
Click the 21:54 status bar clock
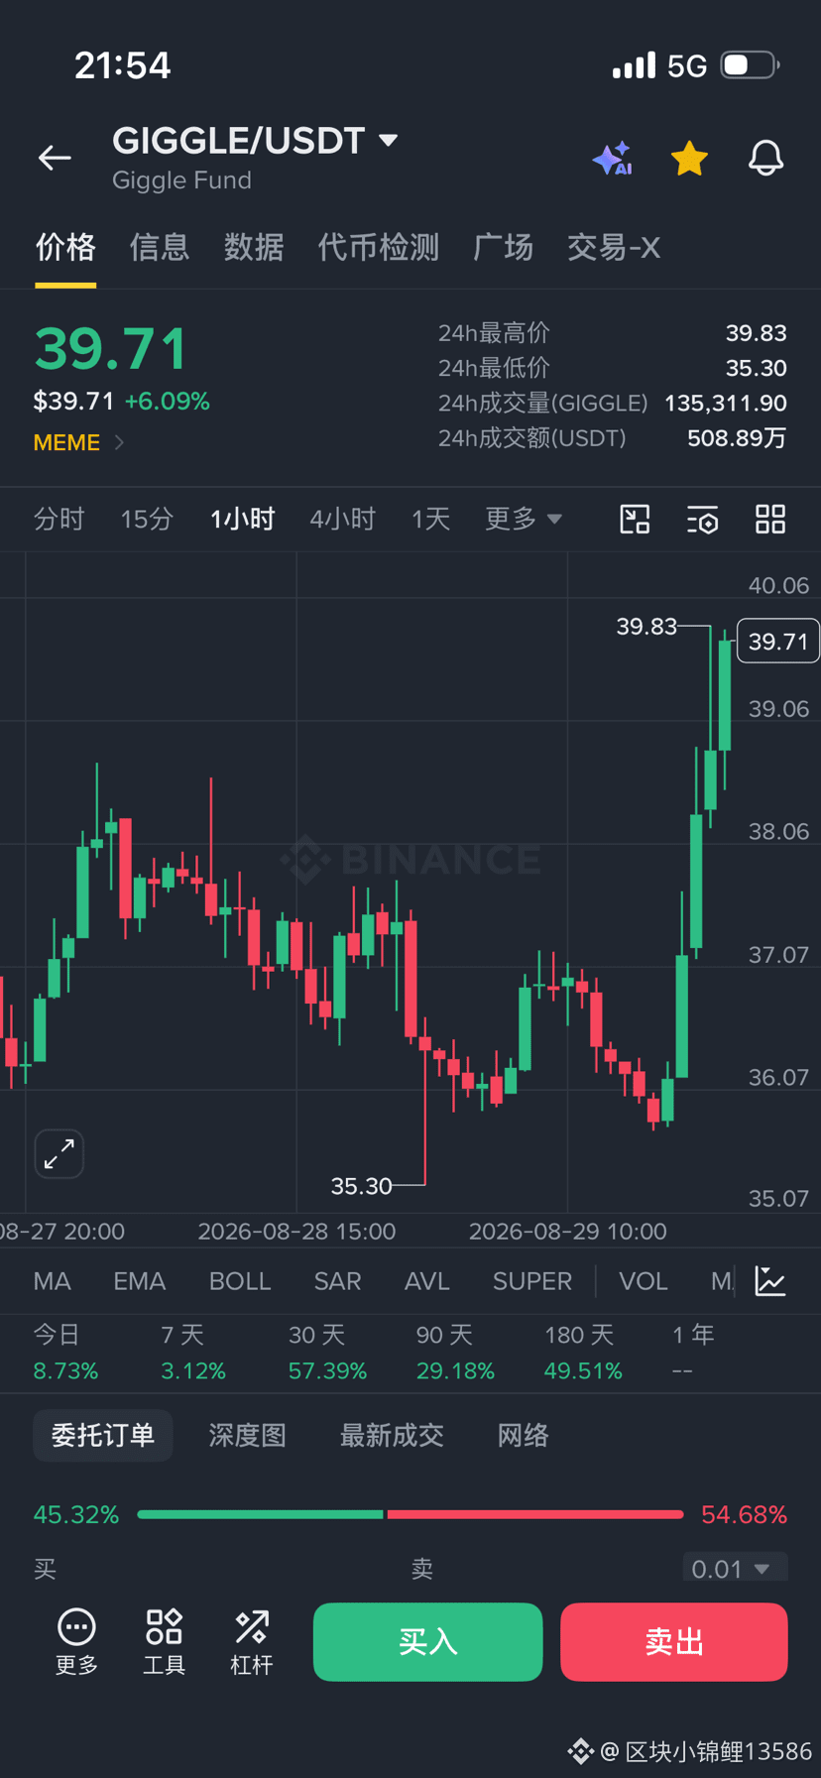point(123,65)
